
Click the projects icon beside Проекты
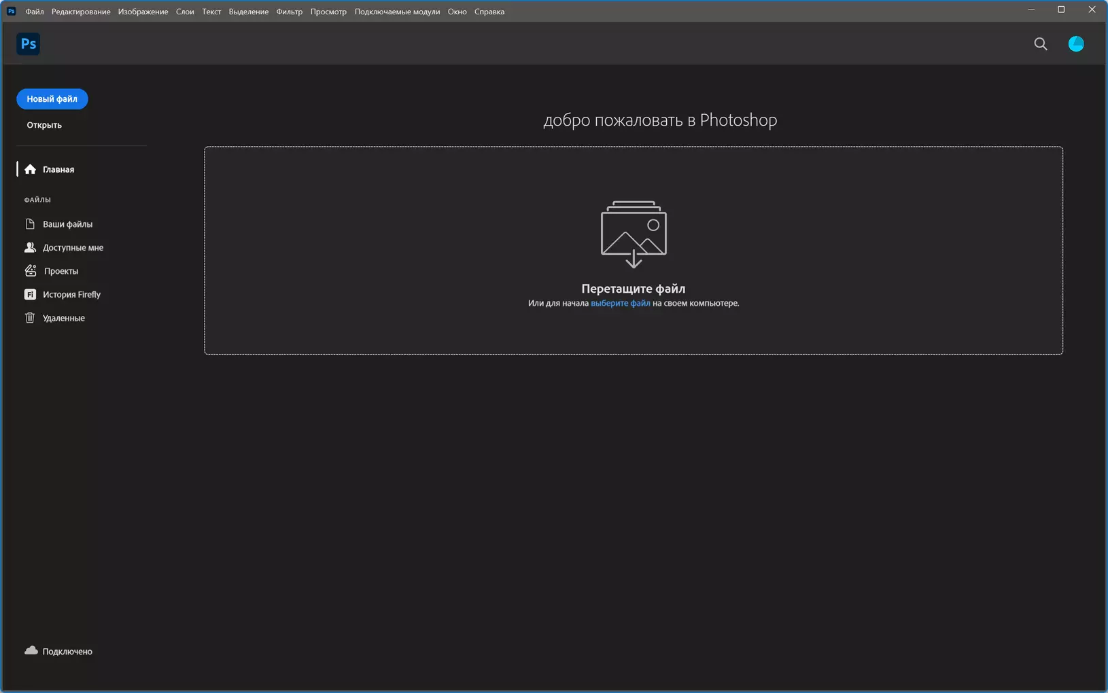[x=31, y=270]
